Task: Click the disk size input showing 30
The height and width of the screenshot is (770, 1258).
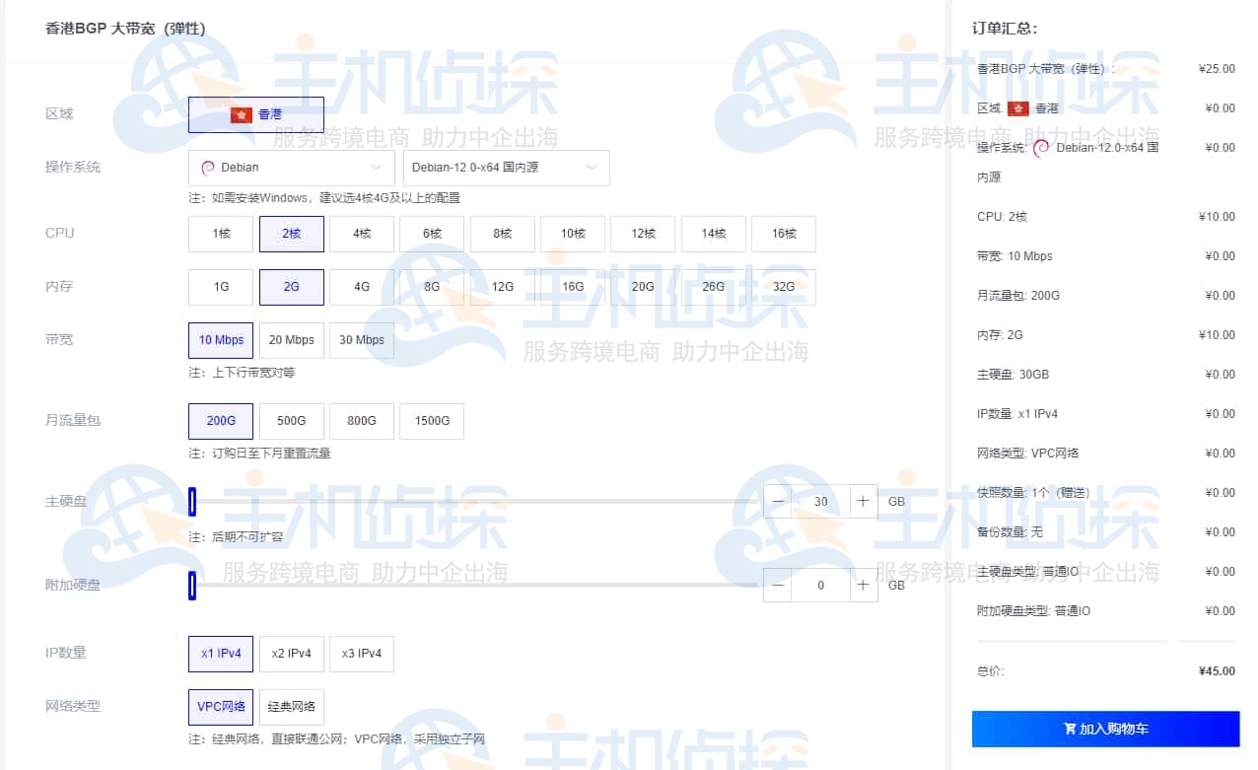Action: pyautogui.click(x=820, y=501)
